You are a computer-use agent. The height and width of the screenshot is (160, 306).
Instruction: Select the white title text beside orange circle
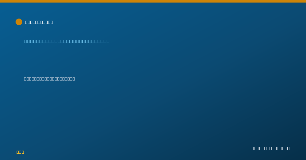(39, 22)
